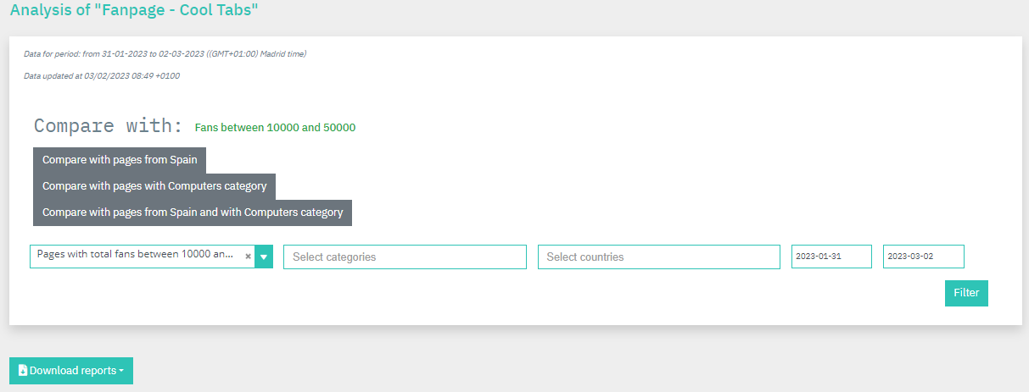Clear the selected fans range with the x icon
This screenshot has width=1029, height=392.
coord(248,257)
